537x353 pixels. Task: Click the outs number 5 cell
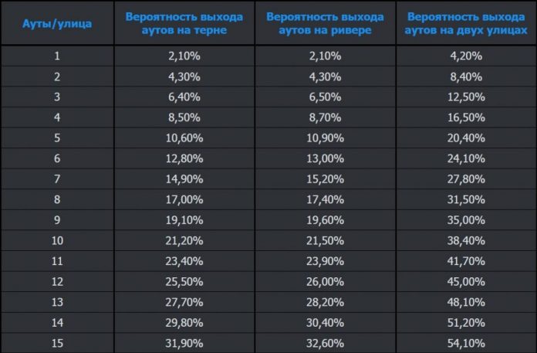(57, 140)
